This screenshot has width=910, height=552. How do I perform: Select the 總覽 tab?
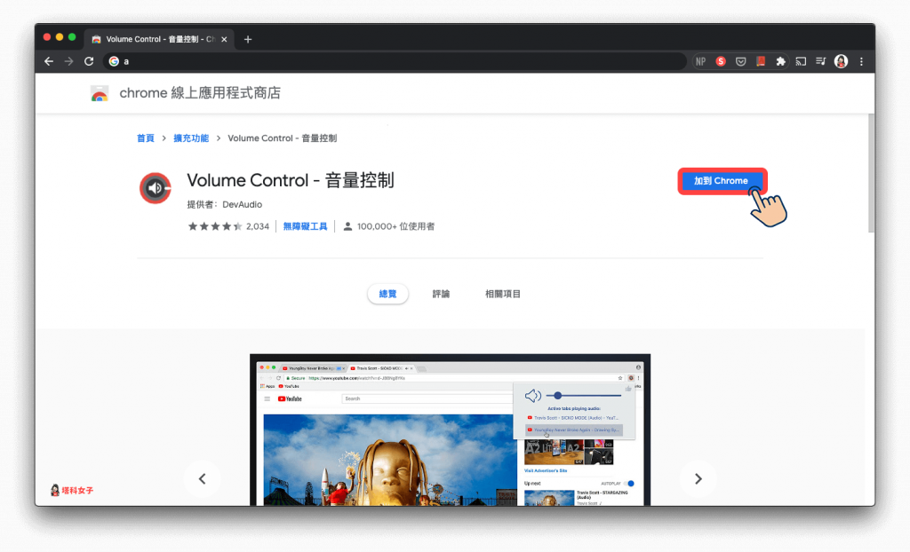pos(387,294)
